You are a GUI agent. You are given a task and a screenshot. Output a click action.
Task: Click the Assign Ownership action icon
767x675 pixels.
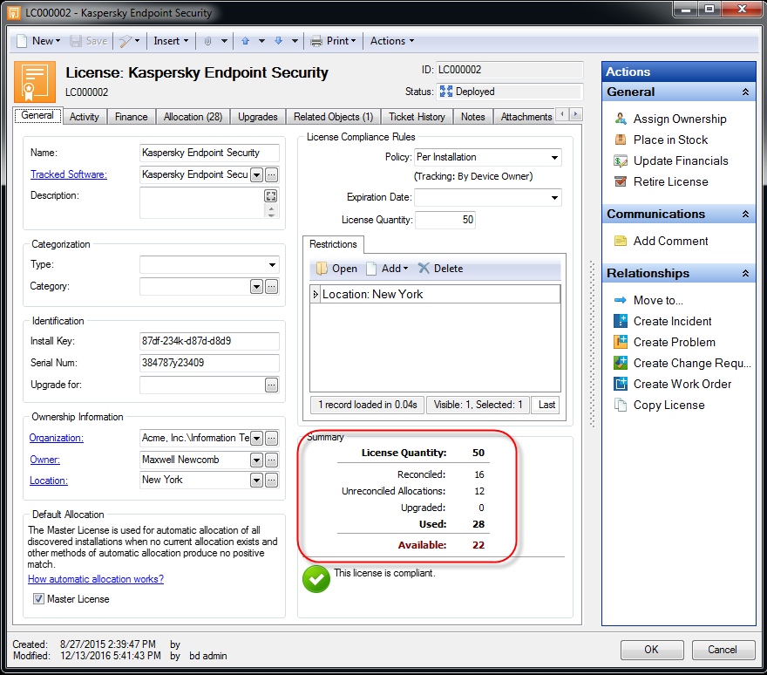pyautogui.click(x=621, y=119)
